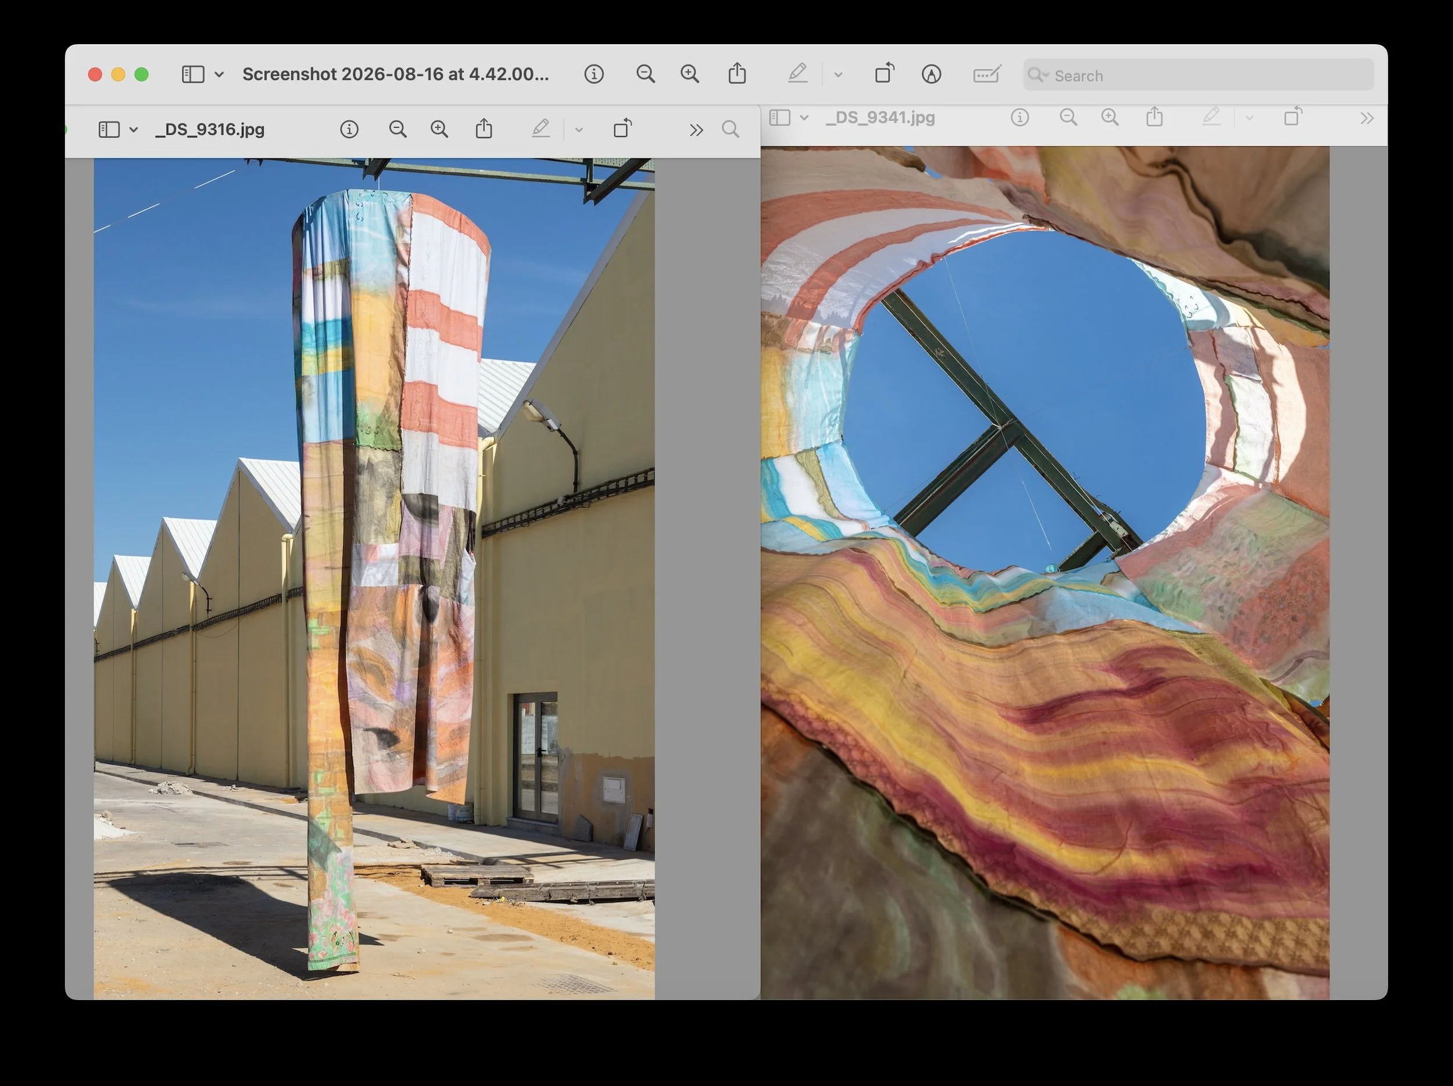
Task: Open info inspector in _DS_9316.jpg window
Action: click(x=349, y=130)
